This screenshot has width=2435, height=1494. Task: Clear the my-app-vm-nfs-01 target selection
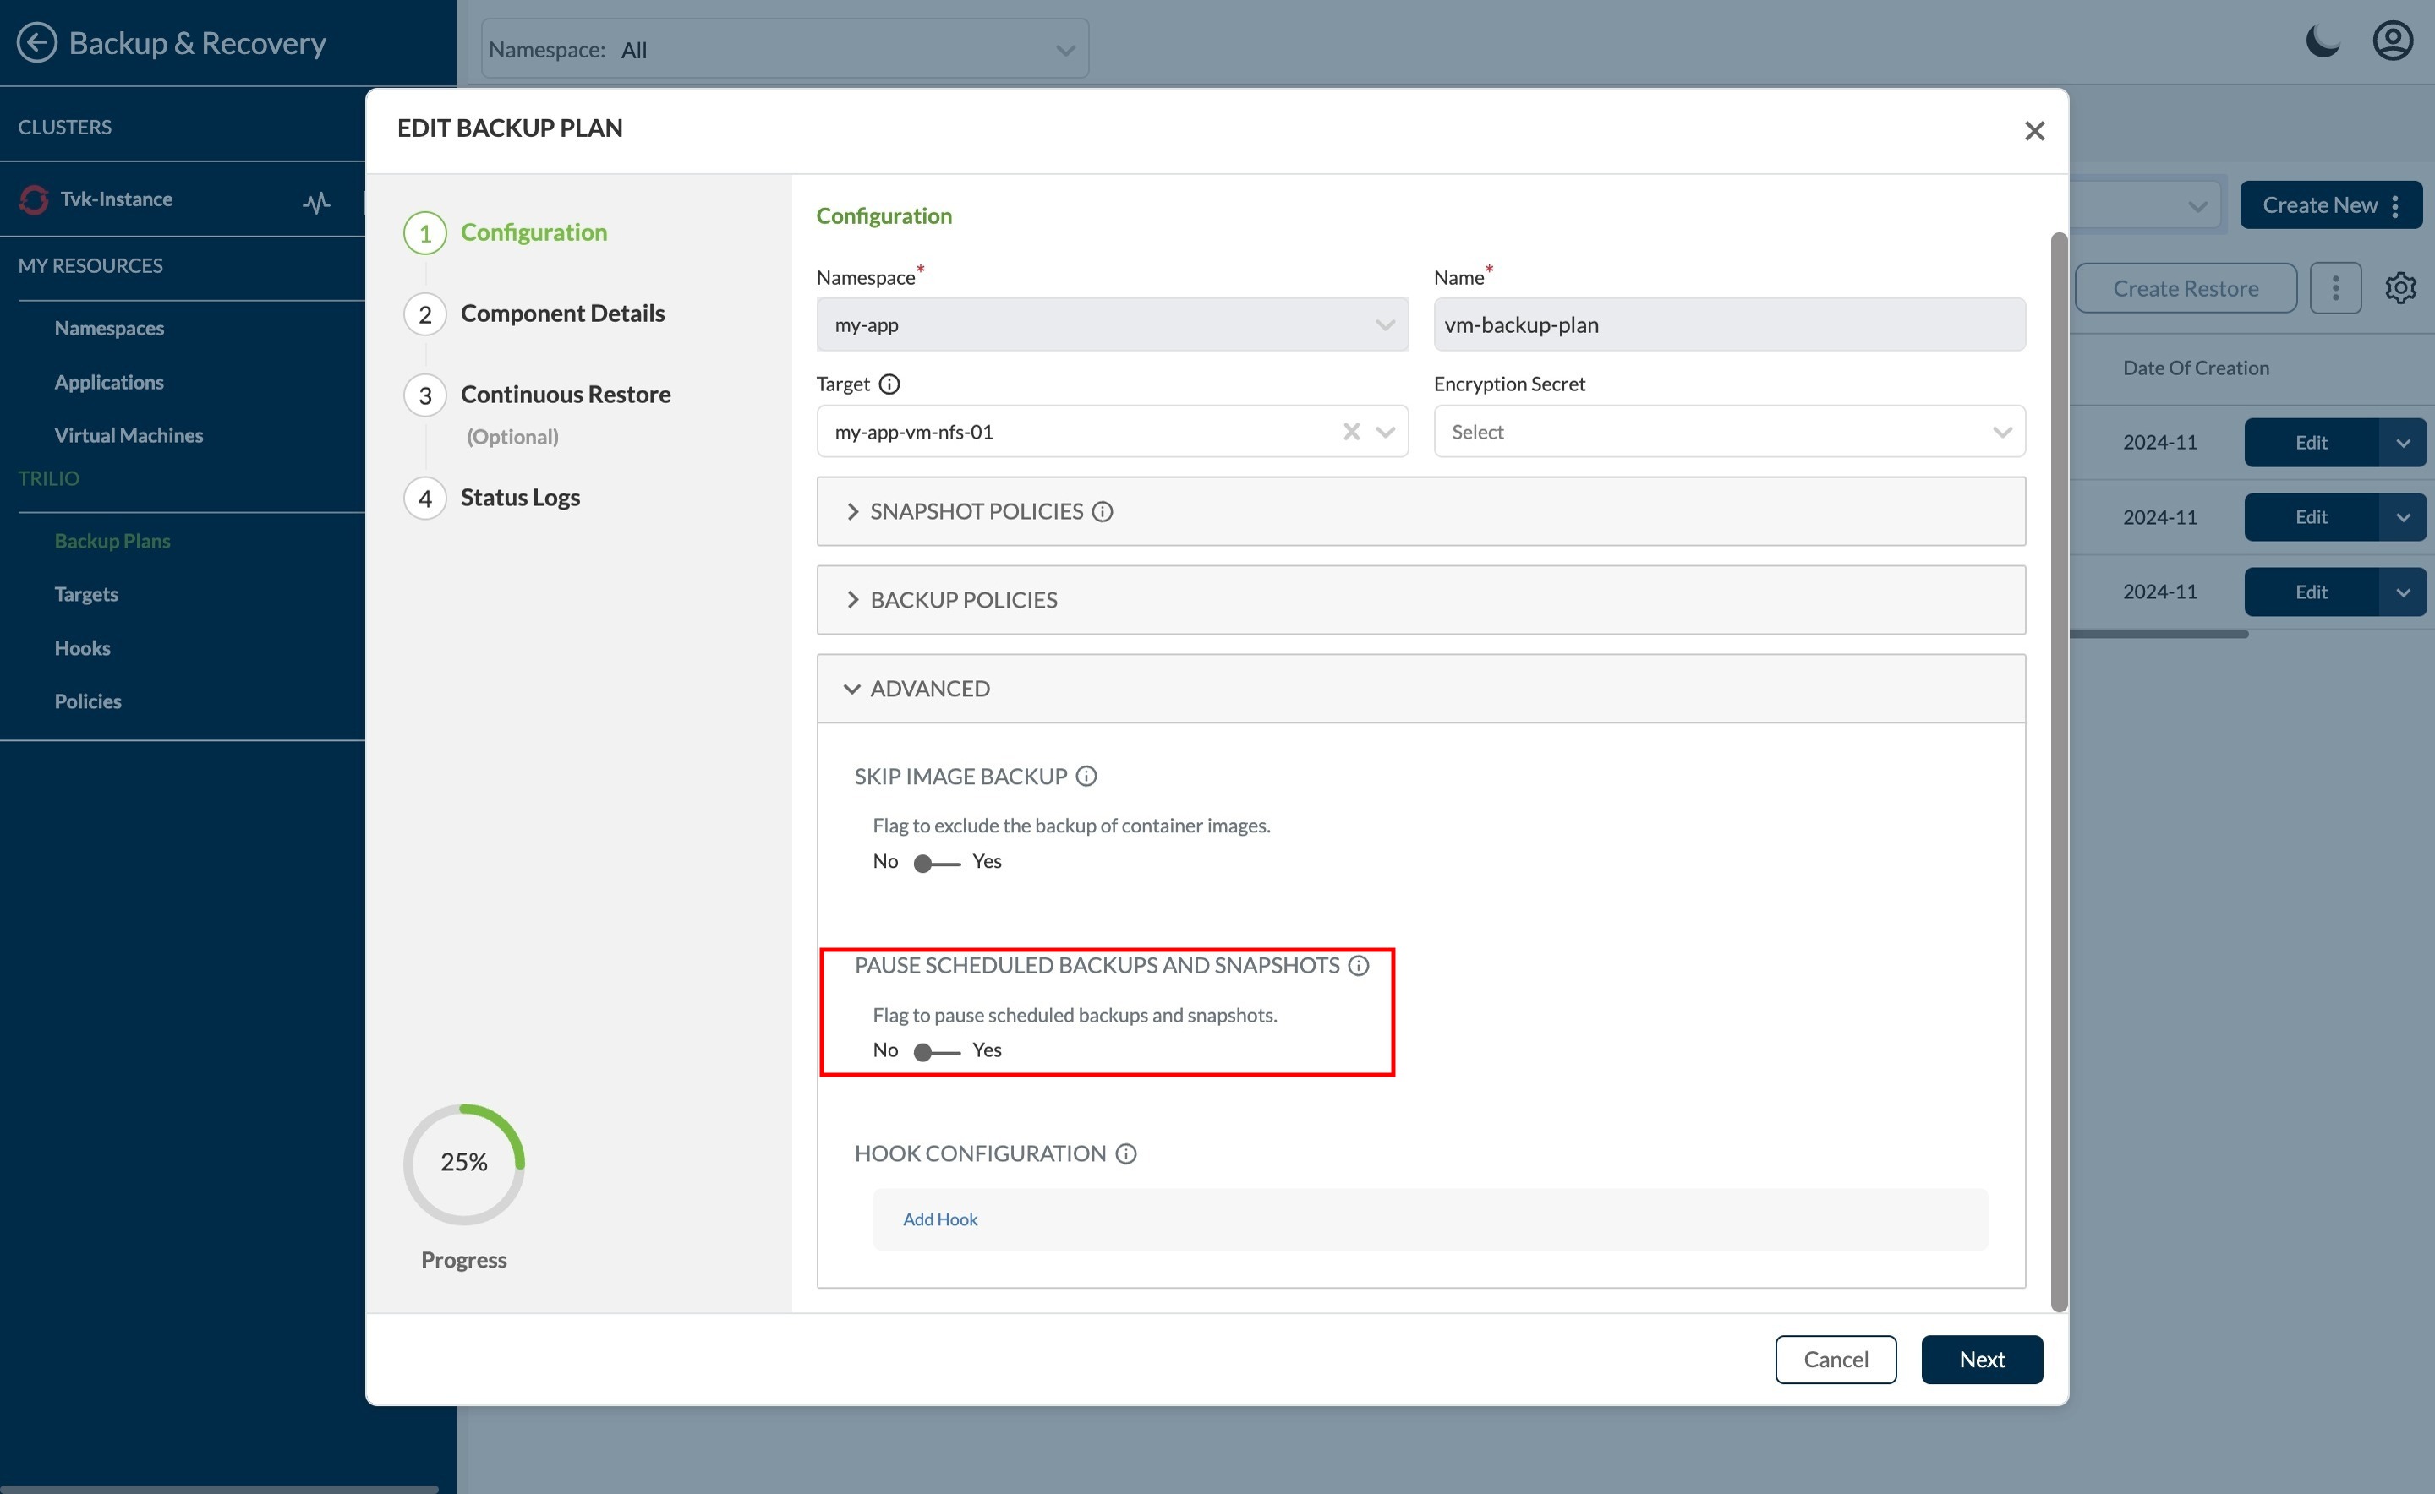[x=1350, y=431]
